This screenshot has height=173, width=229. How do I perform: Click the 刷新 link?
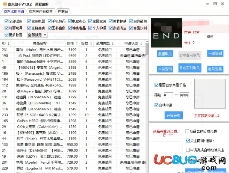point(210,36)
